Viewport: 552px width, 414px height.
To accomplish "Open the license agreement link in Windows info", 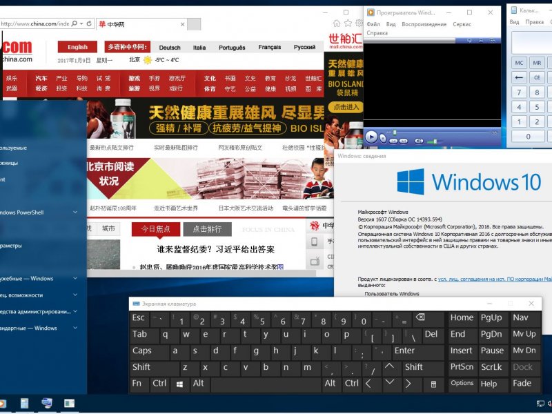I will click(x=495, y=279).
